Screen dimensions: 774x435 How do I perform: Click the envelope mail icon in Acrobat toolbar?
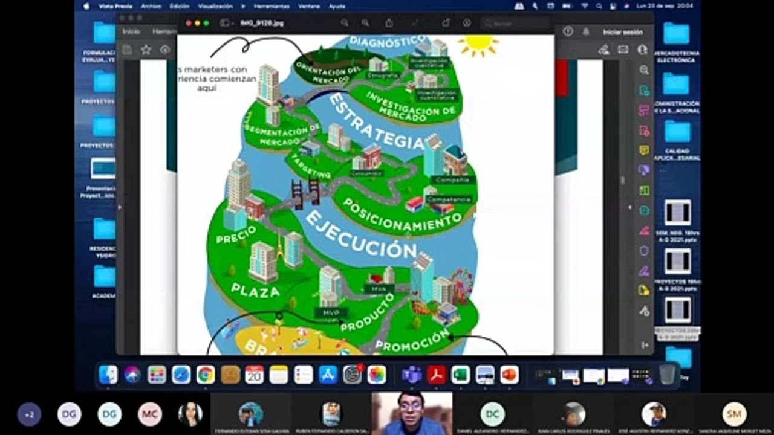pos(623,50)
